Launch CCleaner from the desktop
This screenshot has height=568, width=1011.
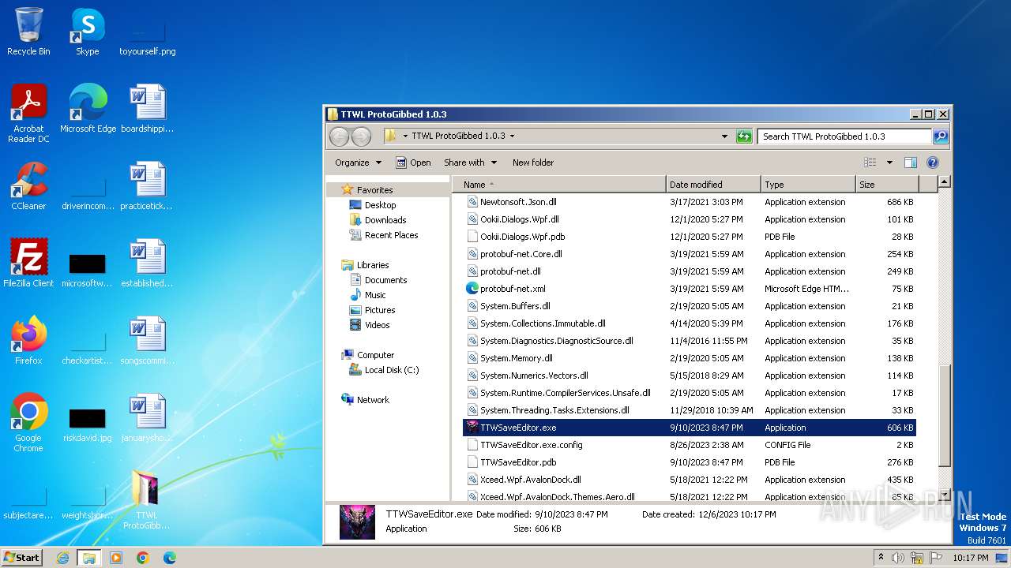pyautogui.click(x=28, y=186)
